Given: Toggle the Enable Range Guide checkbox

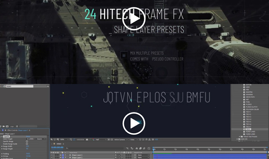Looking at the screenshot, I should (27, 144).
